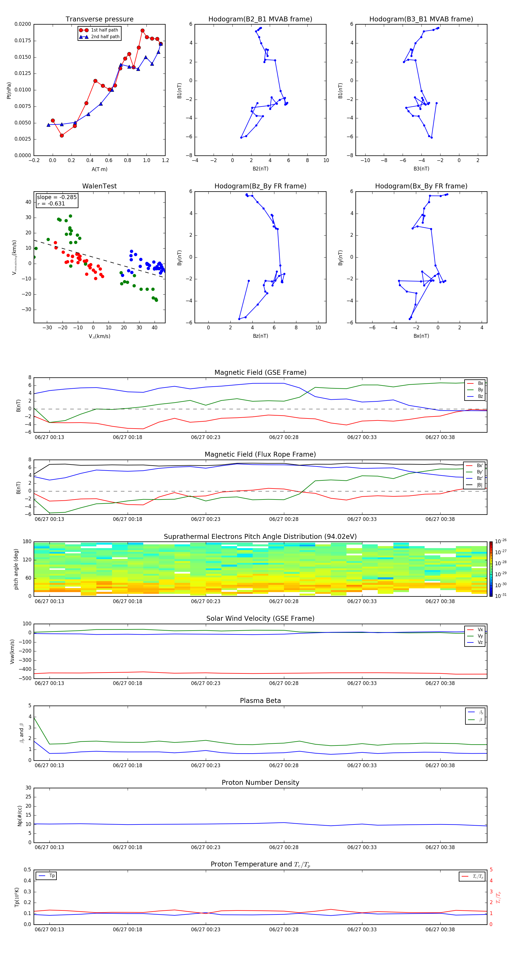Click the 'slope = -0.285' annotation
Image resolution: width=521 pixels, height=955 pixels.
pyautogui.click(x=57, y=197)
